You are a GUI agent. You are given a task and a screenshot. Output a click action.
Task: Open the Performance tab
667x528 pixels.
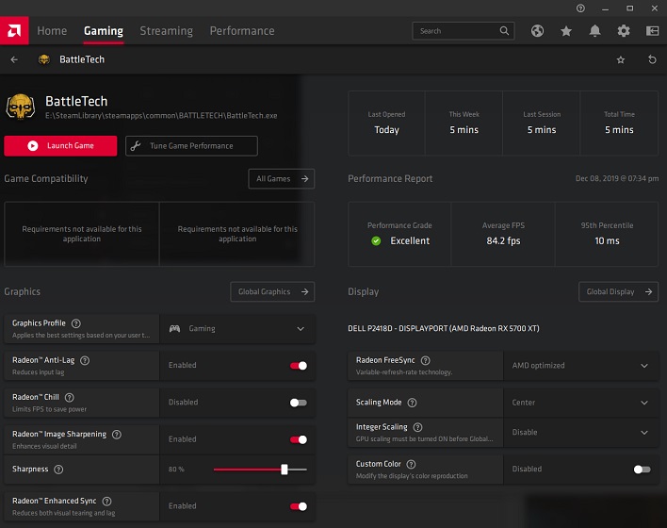click(242, 31)
